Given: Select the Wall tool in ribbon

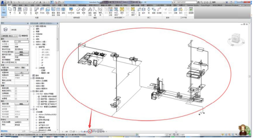Looking at the screenshot, I should pos(10,11).
